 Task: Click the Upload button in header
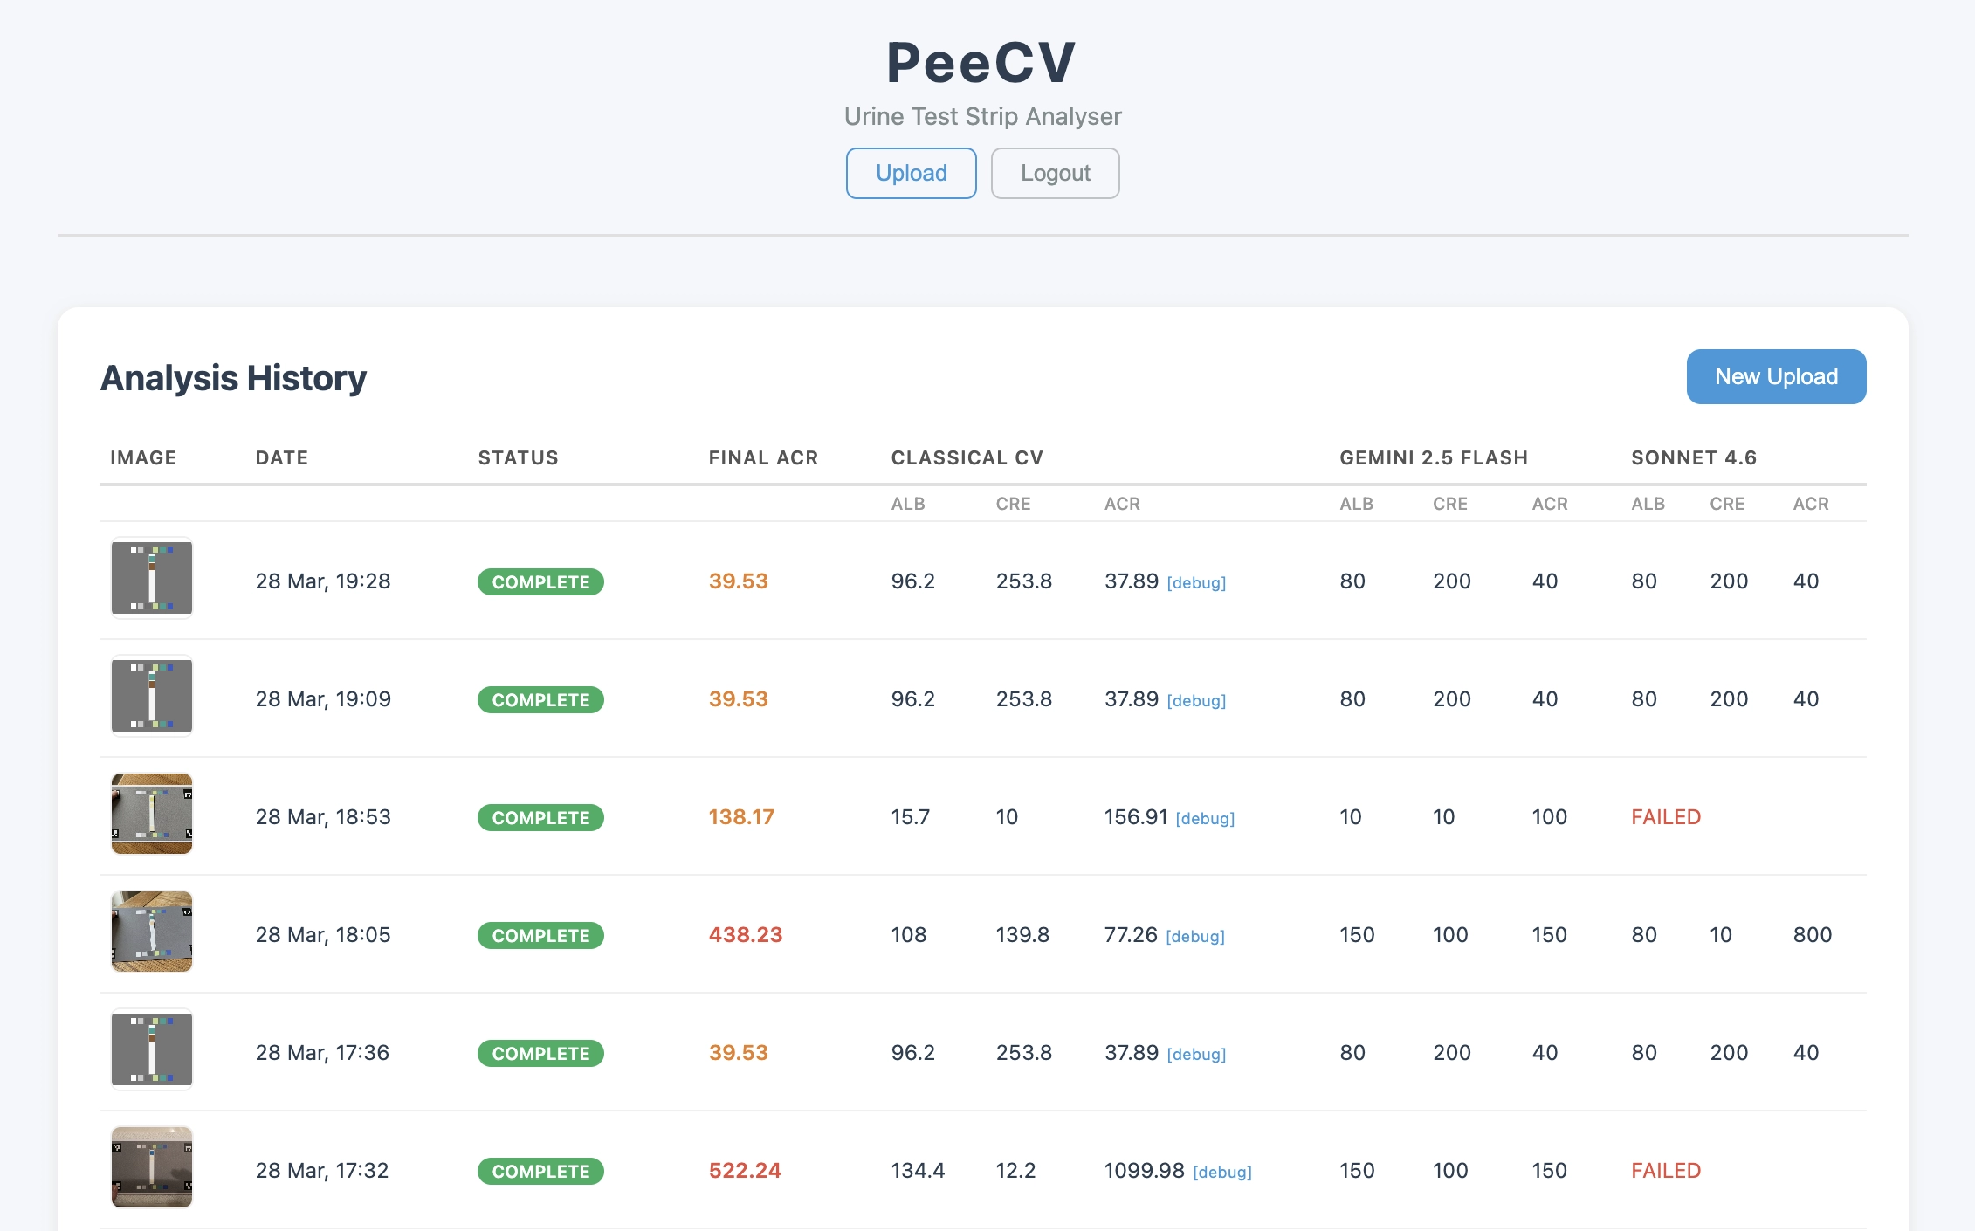tap(911, 173)
